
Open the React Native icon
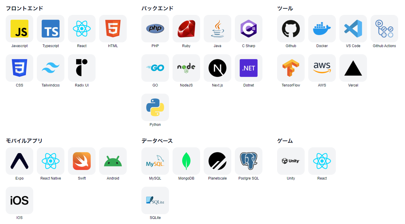[51, 161]
